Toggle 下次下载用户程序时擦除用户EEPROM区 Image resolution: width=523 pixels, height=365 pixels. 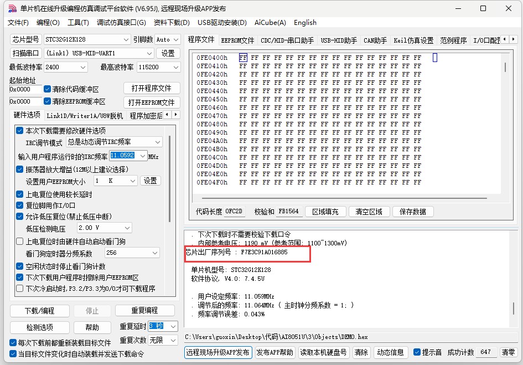coord(20,277)
